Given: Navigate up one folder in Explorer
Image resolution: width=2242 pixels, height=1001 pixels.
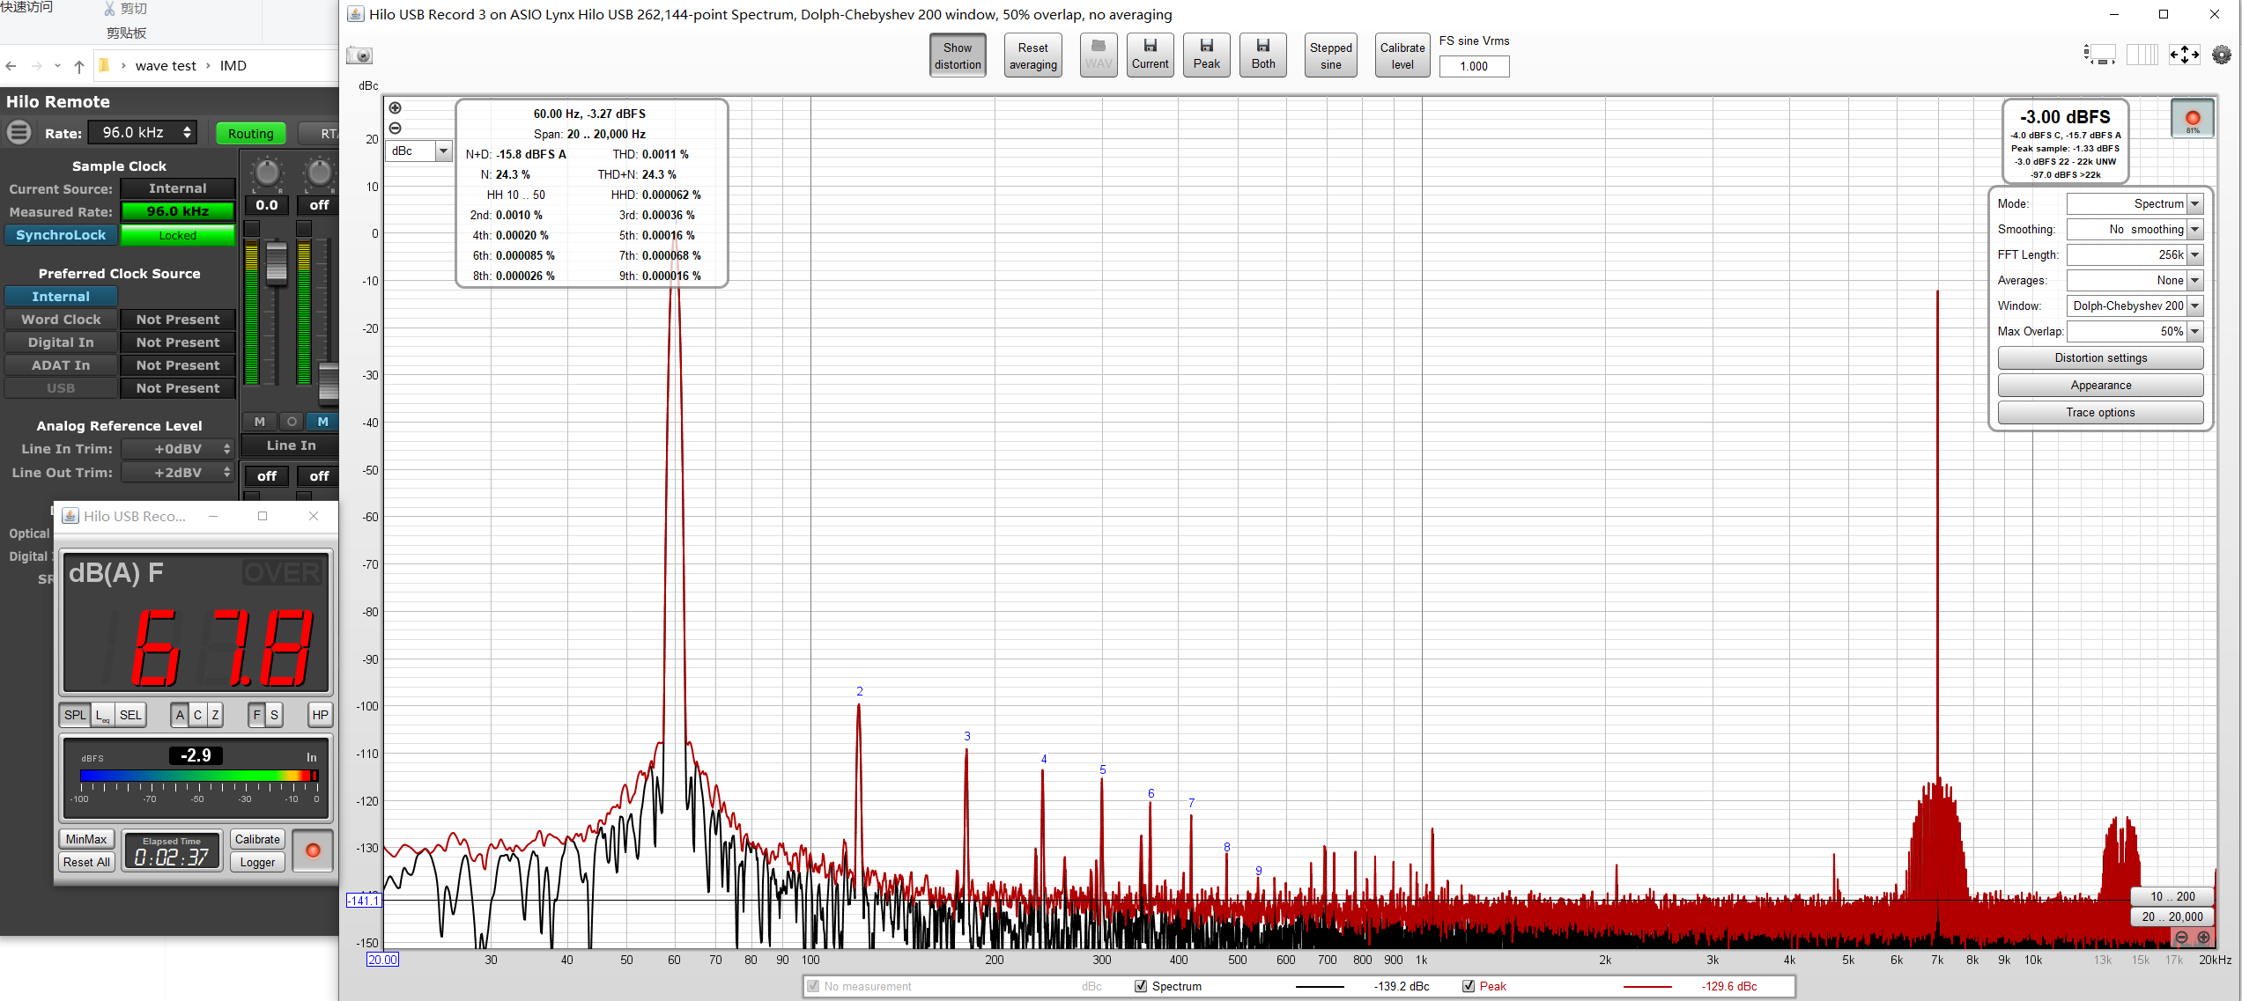Looking at the screenshot, I should [x=79, y=66].
